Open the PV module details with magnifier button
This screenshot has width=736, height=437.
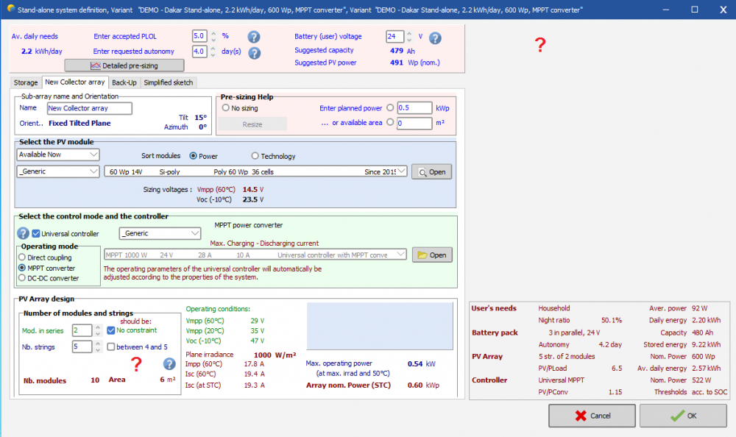point(431,172)
